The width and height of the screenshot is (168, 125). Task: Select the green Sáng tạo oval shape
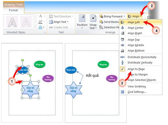[x=40, y=64]
